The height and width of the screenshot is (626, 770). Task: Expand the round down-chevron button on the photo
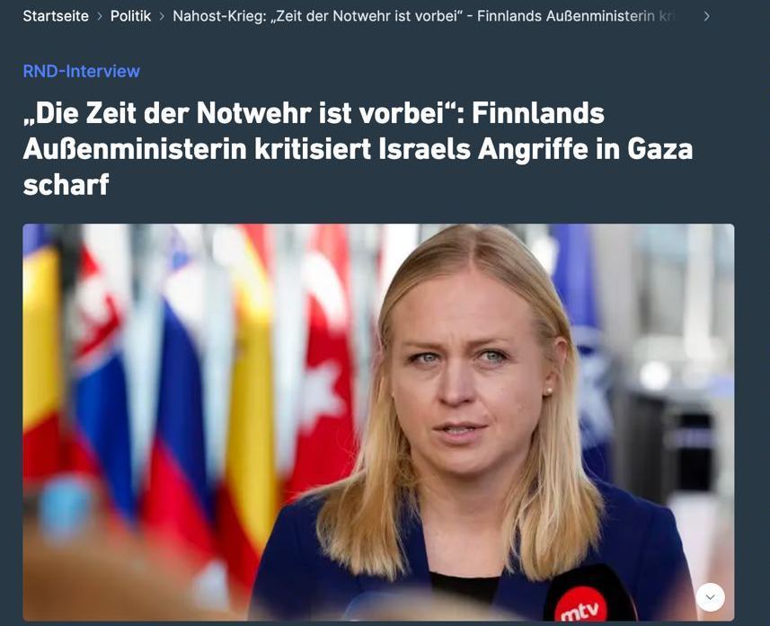pyautogui.click(x=710, y=597)
